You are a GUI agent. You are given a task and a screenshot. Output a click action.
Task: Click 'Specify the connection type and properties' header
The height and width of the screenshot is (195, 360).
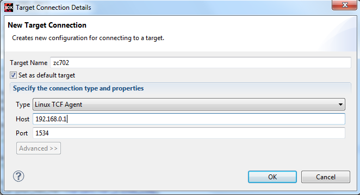(x=78, y=88)
